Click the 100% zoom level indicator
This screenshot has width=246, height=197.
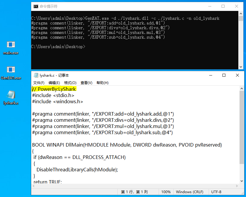166,192
